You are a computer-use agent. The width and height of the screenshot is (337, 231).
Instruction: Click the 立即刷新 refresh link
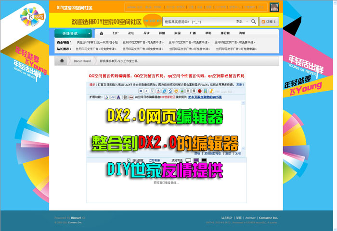(155, 160)
